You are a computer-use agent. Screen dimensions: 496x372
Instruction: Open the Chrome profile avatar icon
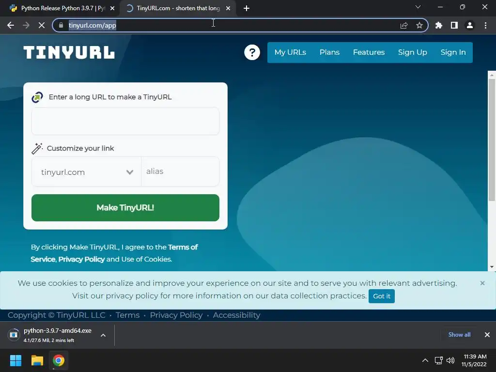click(x=470, y=25)
